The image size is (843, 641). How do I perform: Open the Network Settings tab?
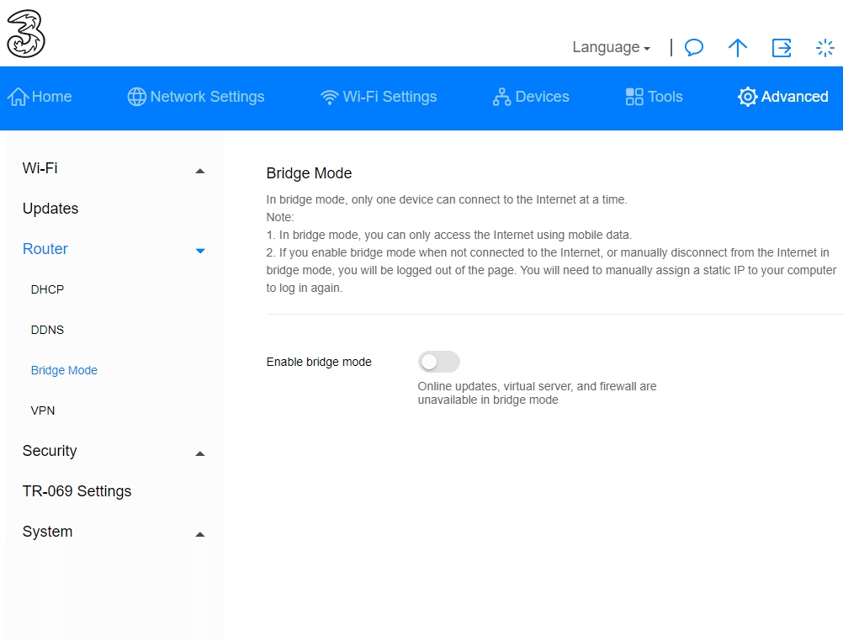point(196,97)
